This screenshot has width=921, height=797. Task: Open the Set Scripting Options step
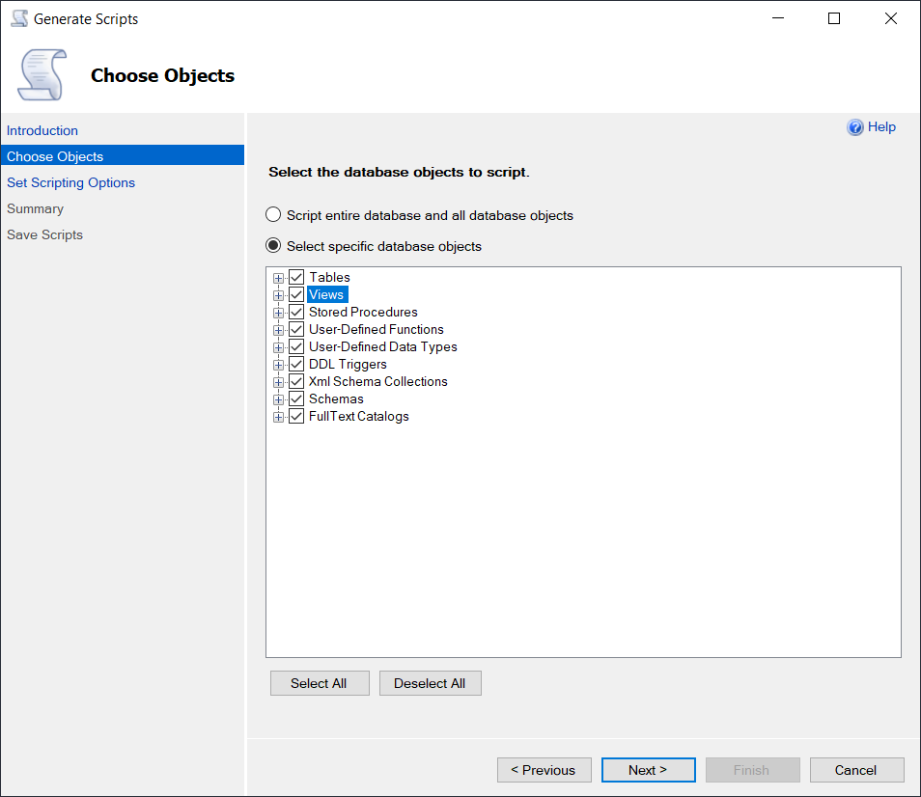pyautogui.click(x=70, y=182)
